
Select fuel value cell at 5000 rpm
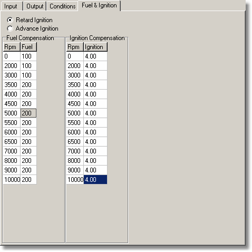(x=28, y=113)
